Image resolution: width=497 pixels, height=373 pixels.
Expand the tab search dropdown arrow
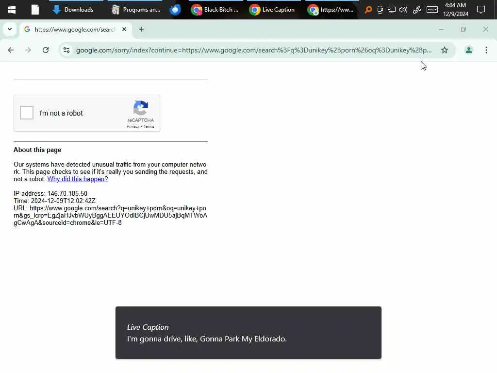tap(10, 29)
